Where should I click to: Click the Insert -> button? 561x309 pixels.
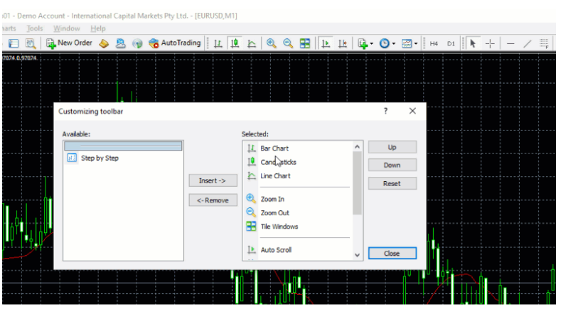pos(213,181)
